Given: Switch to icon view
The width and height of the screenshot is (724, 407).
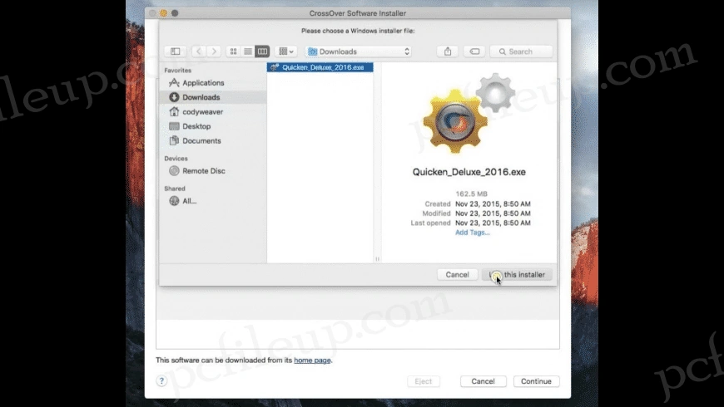Looking at the screenshot, I should pos(234,51).
